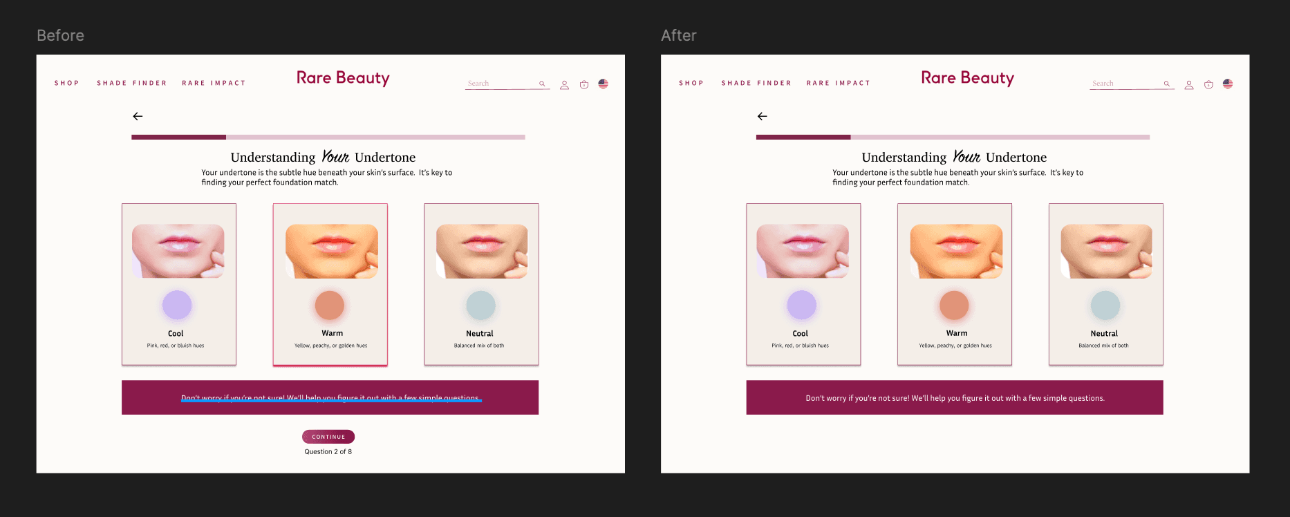Click the US flag icon in Before mockup
This screenshot has height=517, width=1290.
604,84
